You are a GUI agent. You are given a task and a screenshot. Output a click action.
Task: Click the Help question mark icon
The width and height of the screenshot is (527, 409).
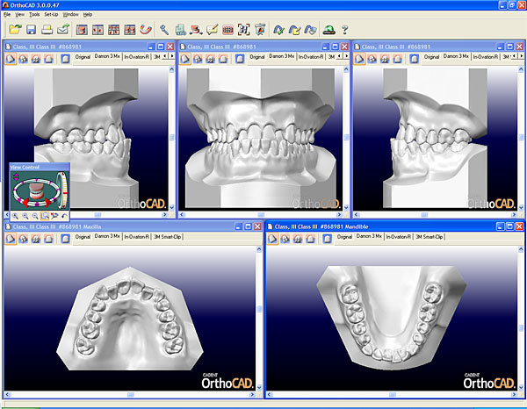coord(343,30)
